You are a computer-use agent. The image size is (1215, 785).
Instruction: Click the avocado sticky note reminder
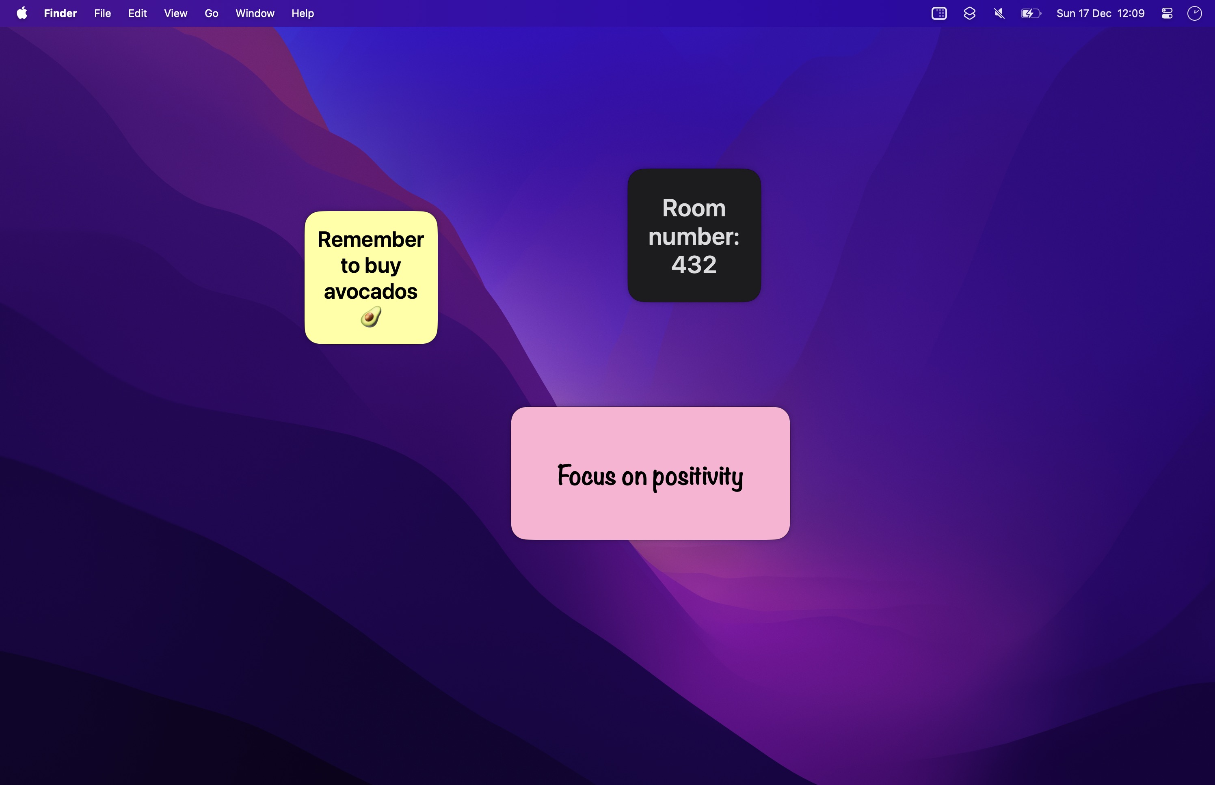371,277
